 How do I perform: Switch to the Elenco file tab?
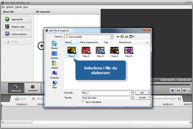pyautogui.click(x=16, y=88)
